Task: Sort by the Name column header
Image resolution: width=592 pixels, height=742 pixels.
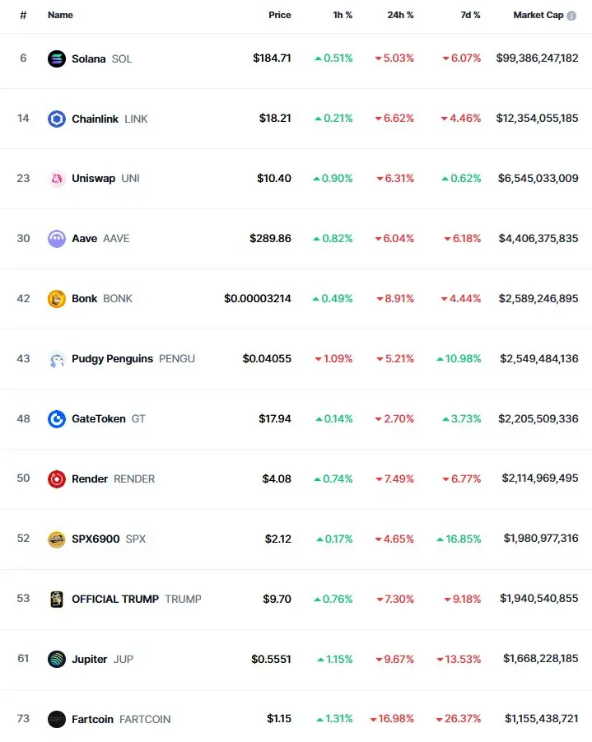Action: tap(60, 15)
